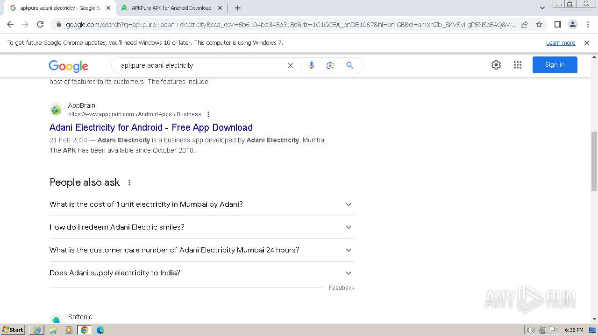This screenshot has width=598, height=336.
Task: Open the tab search dropdown arrow
Action: click(542, 8)
